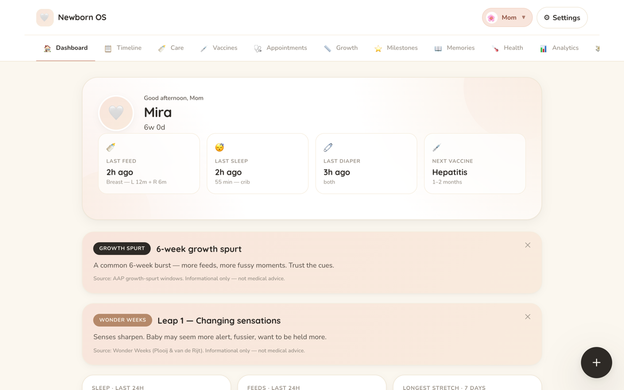Click the '6w 0d' age text
624x390 pixels.
pos(154,127)
